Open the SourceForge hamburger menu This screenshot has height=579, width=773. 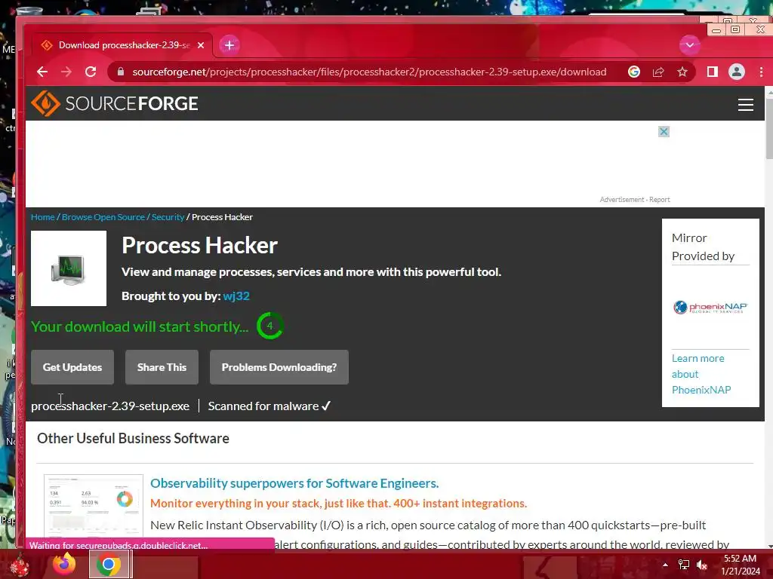[x=745, y=104]
